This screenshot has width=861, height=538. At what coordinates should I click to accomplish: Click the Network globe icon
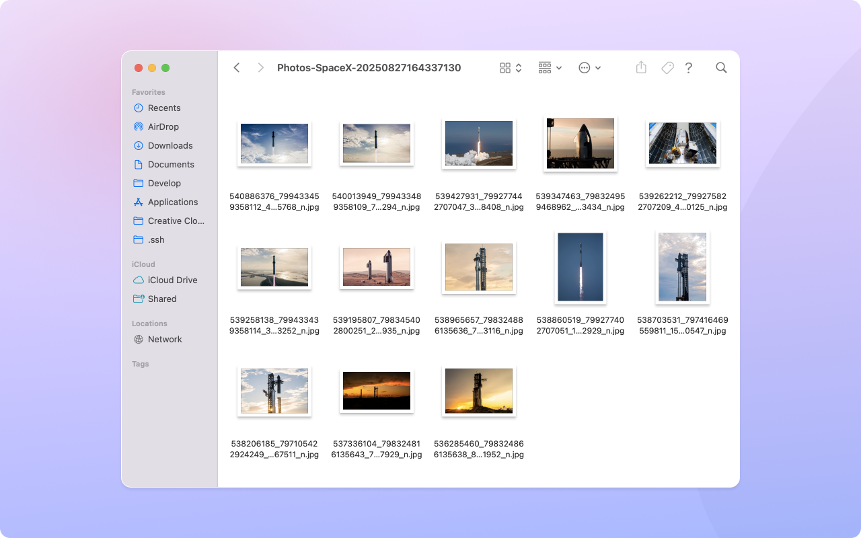pos(139,339)
